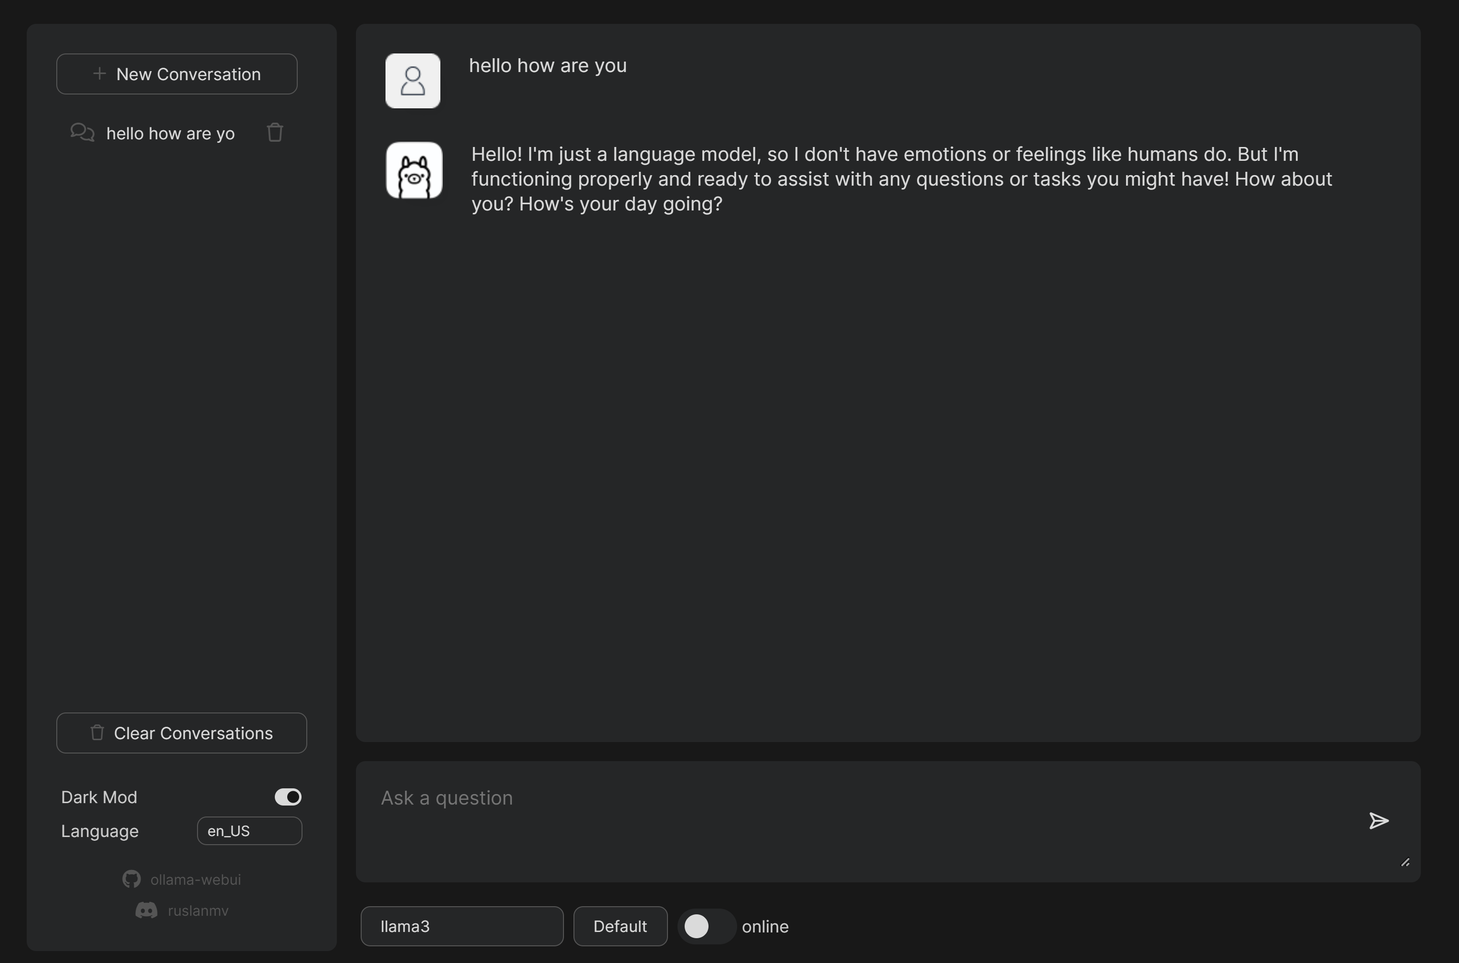The width and height of the screenshot is (1459, 963).
Task: Click the 'Language' label
Action: click(99, 832)
